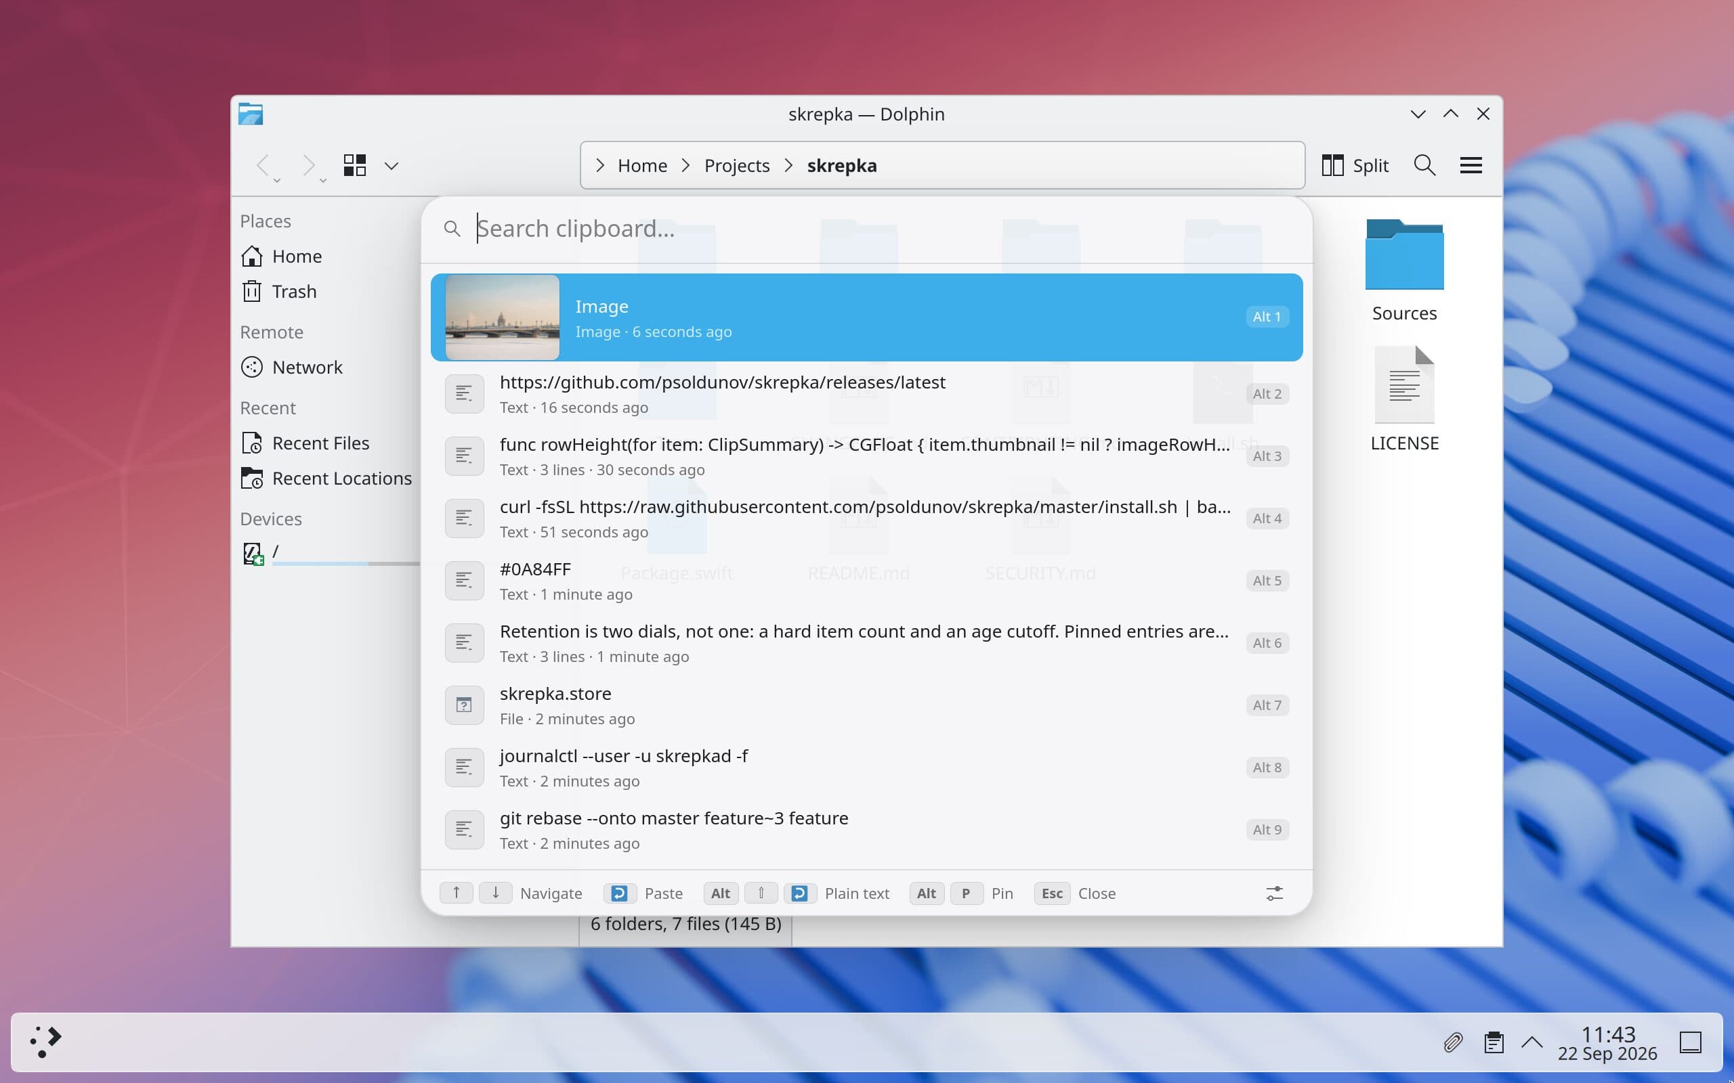Go back with the left arrow
This screenshot has height=1083, width=1734.
click(263, 165)
